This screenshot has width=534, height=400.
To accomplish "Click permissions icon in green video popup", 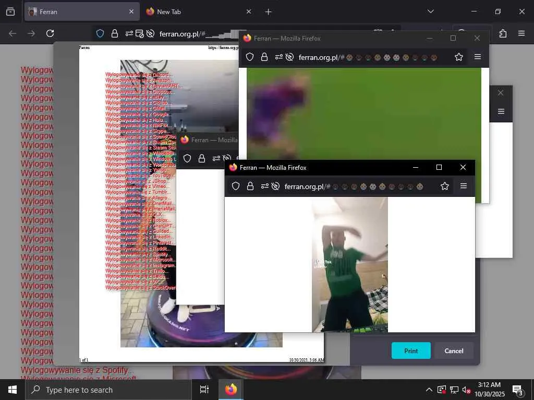I will 279,57.
